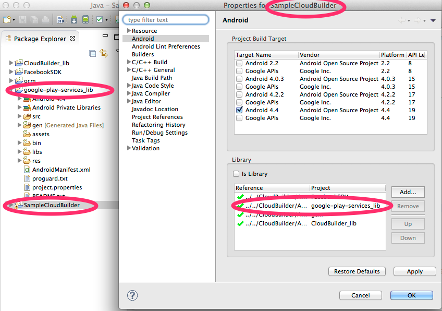Expand the gen Generated Java Files folder
Screen dimensions: 442x311
pyautogui.click(x=19, y=125)
